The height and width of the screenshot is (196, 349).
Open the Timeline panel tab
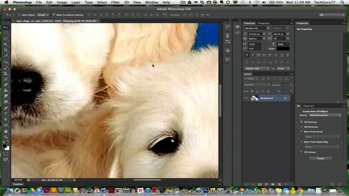point(17,184)
